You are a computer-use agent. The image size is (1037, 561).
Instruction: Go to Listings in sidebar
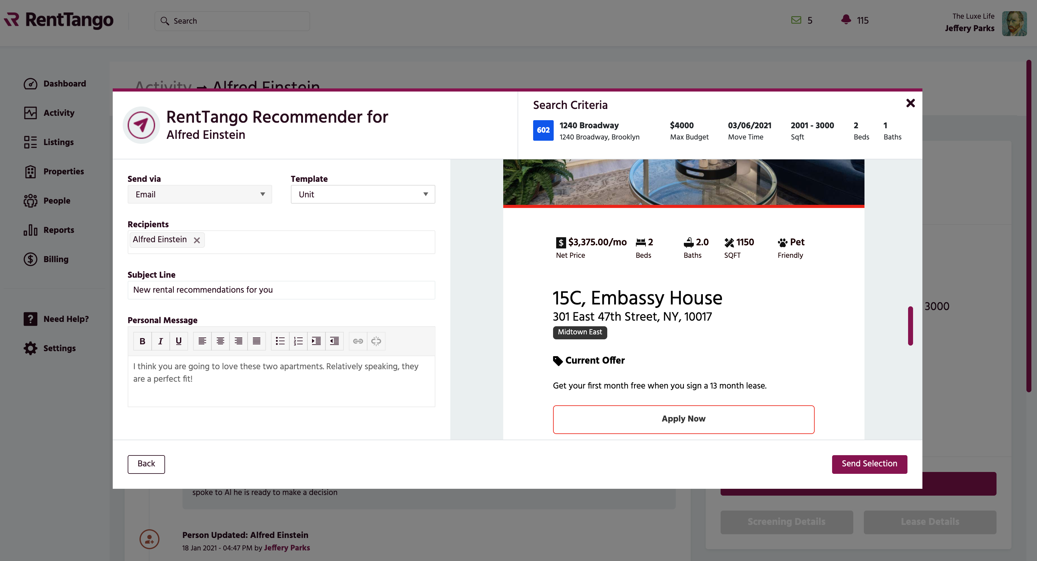[58, 142]
